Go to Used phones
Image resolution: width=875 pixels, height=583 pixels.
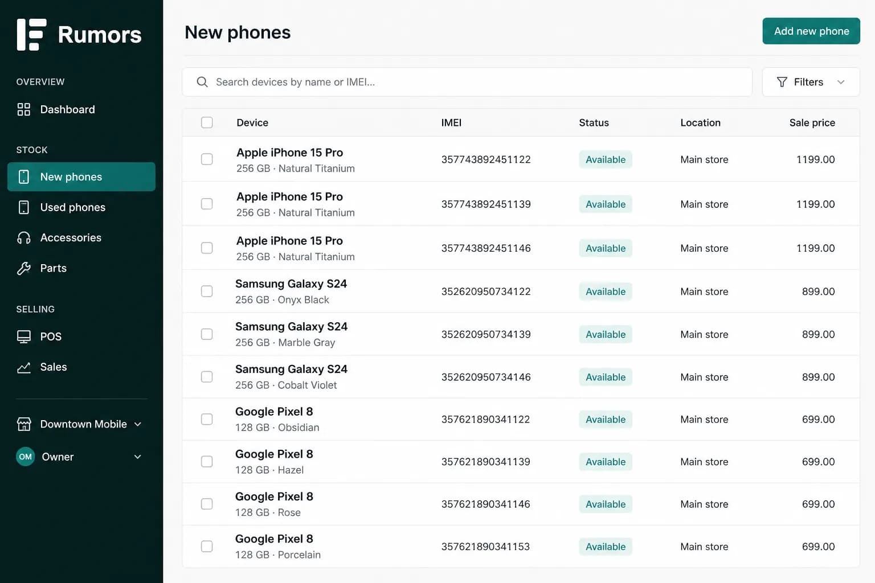(81, 207)
